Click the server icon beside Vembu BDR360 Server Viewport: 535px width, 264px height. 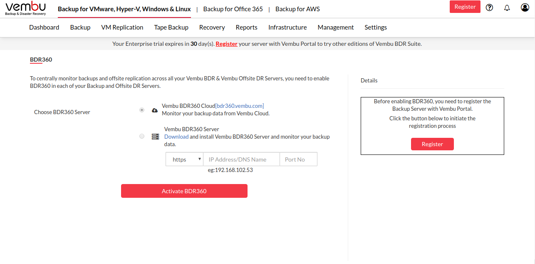(x=155, y=137)
